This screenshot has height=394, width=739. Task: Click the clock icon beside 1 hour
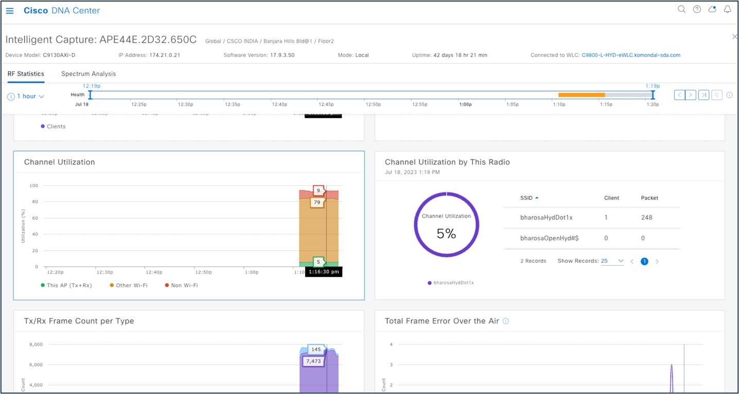[x=11, y=97]
